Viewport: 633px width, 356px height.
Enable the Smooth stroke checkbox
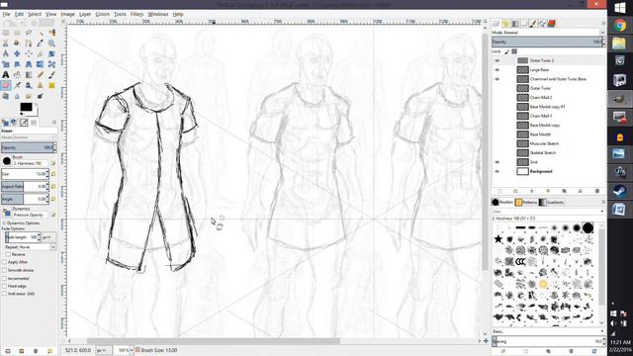tap(4, 270)
